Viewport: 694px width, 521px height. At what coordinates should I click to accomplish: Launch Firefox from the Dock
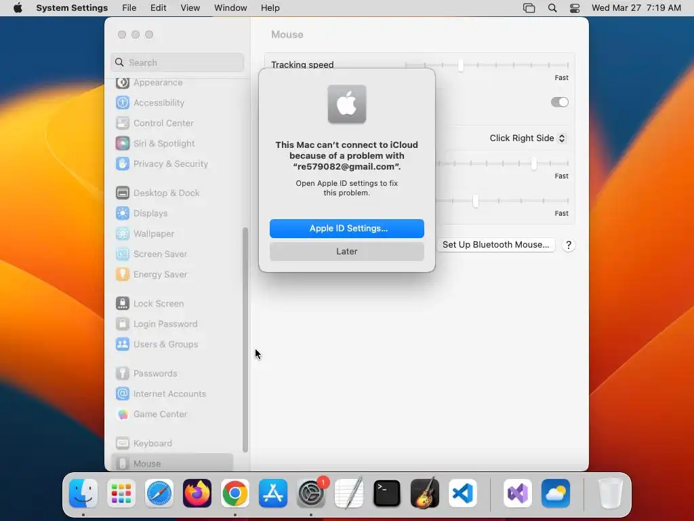(x=197, y=493)
